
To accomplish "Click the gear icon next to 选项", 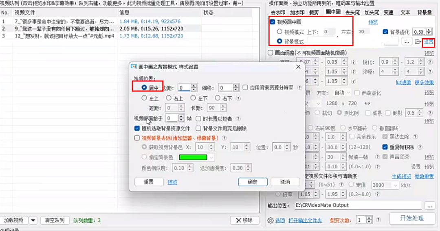I will 270,220.
